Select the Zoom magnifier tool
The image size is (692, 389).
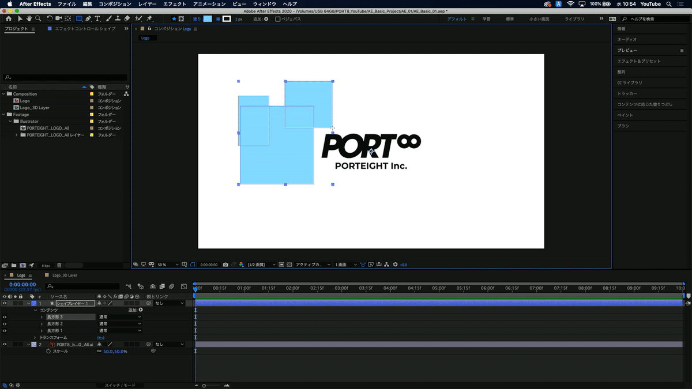click(x=37, y=18)
